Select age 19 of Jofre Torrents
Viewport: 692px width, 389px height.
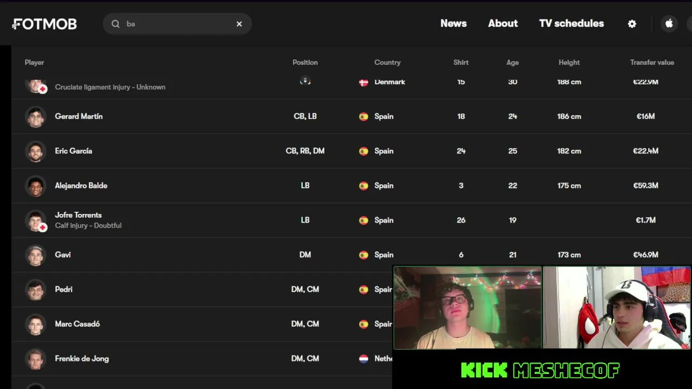pyautogui.click(x=513, y=220)
